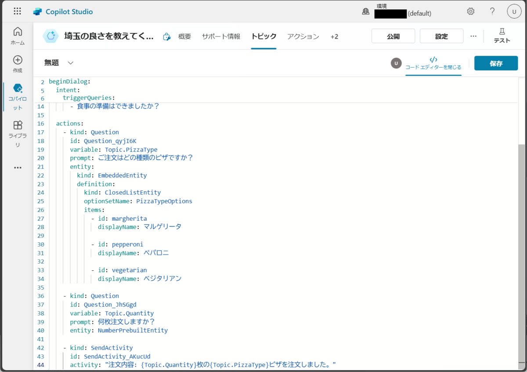The image size is (527, 372).
Task: Open the help question mark icon
Action: [x=492, y=11]
